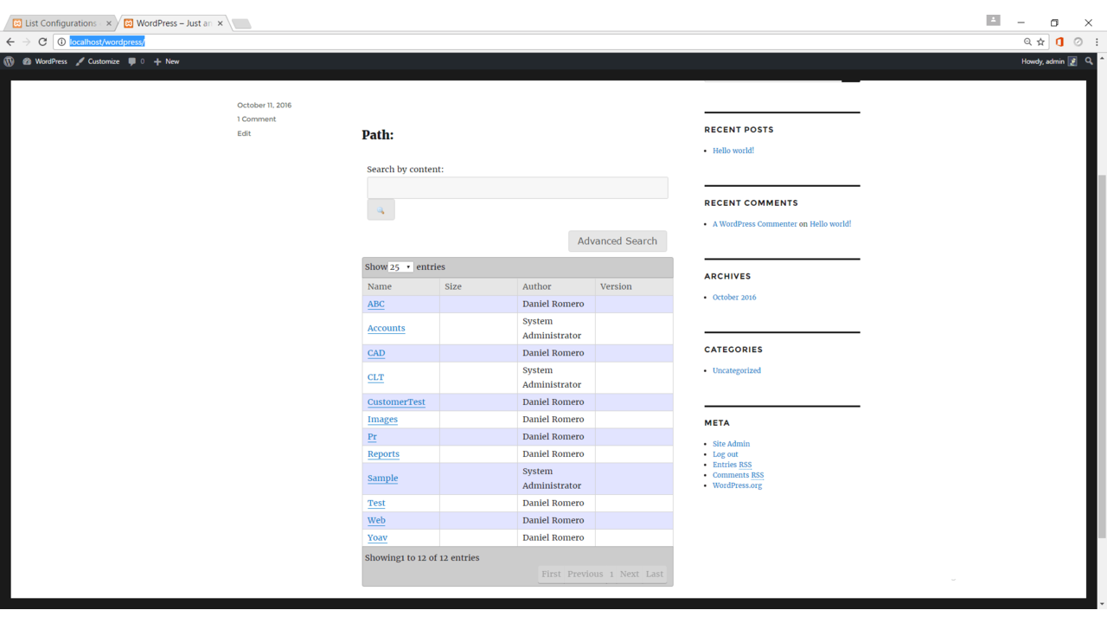1107x623 pixels.
Task: Select the WordPress site browser tab
Action: pyautogui.click(x=173, y=22)
